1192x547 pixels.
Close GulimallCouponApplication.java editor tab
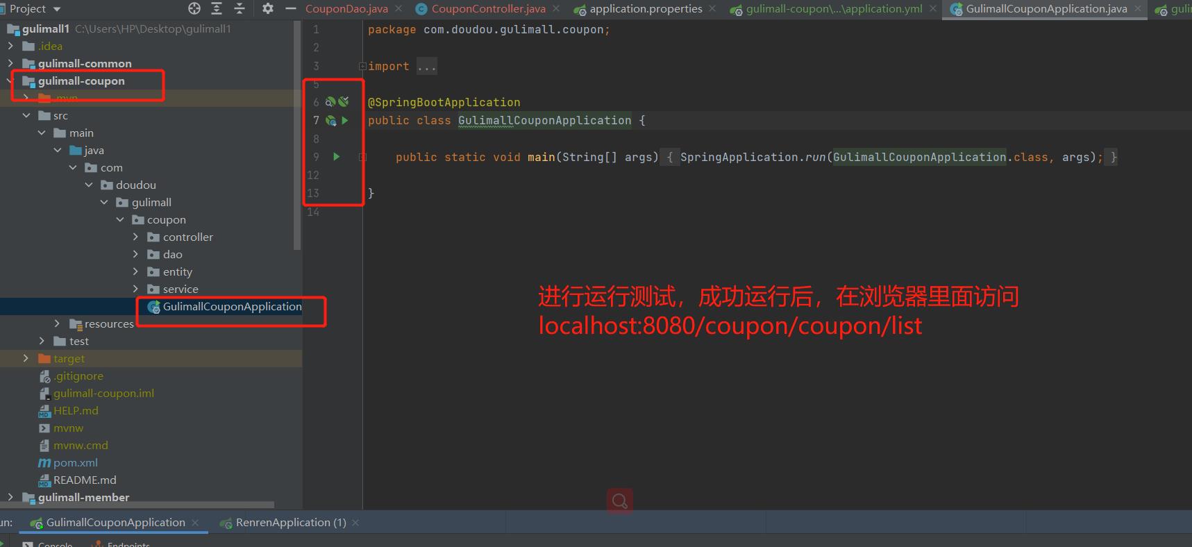tap(1138, 8)
